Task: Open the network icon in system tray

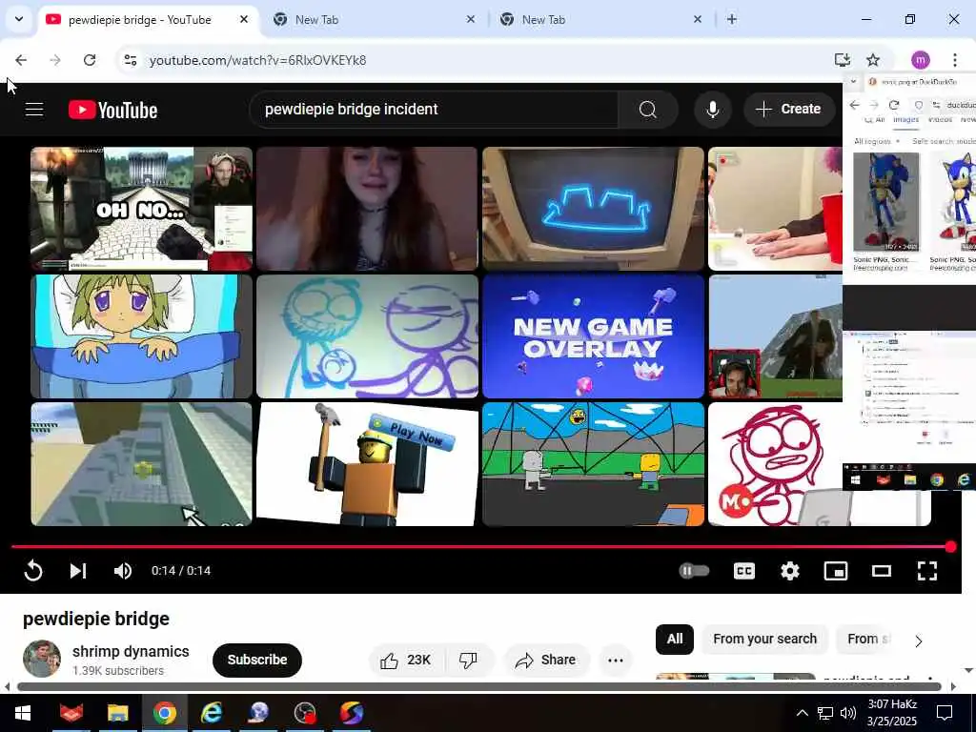Action: point(825,713)
